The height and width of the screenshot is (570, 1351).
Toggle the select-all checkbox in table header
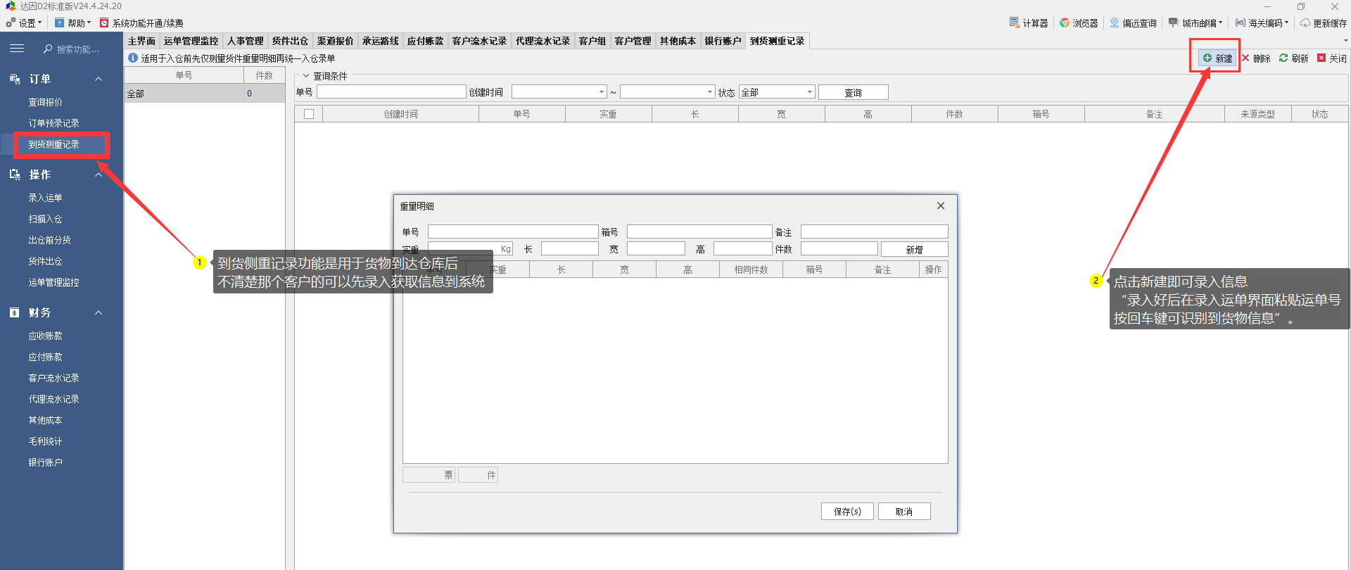308,114
